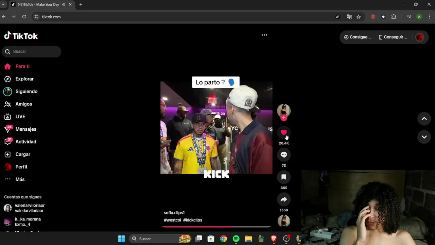Select the TikTok - Make Your Day tab
The image size is (435, 245).
click(x=38, y=4)
